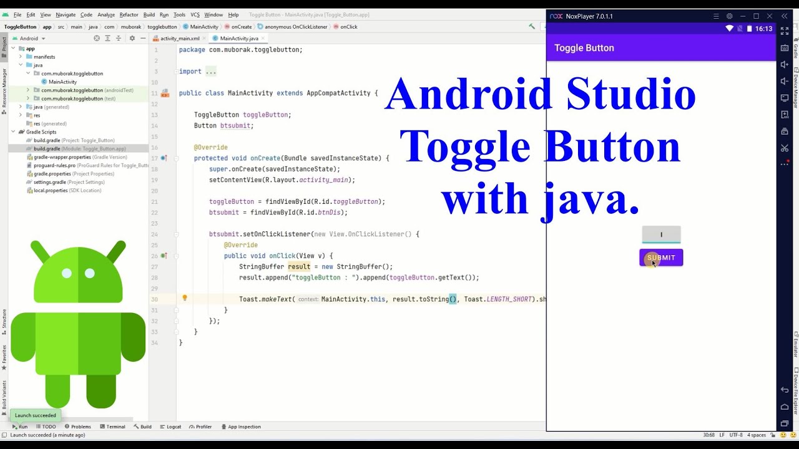Click the 4 spaces indent status entry
799x449 pixels.
(x=757, y=435)
